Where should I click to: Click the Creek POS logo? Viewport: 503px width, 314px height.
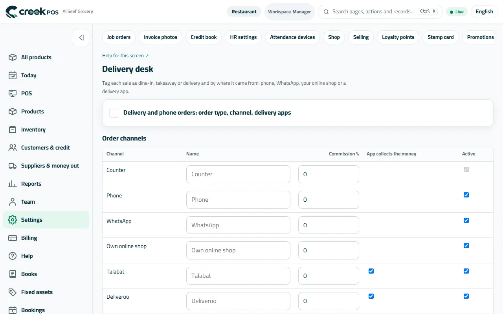click(32, 12)
